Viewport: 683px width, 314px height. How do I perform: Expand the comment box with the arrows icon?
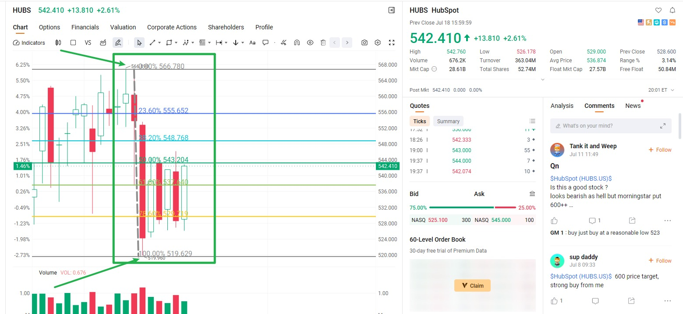coord(663,126)
